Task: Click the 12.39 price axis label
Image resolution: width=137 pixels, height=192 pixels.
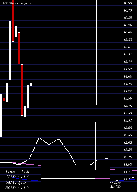Action: click(128, 150)
